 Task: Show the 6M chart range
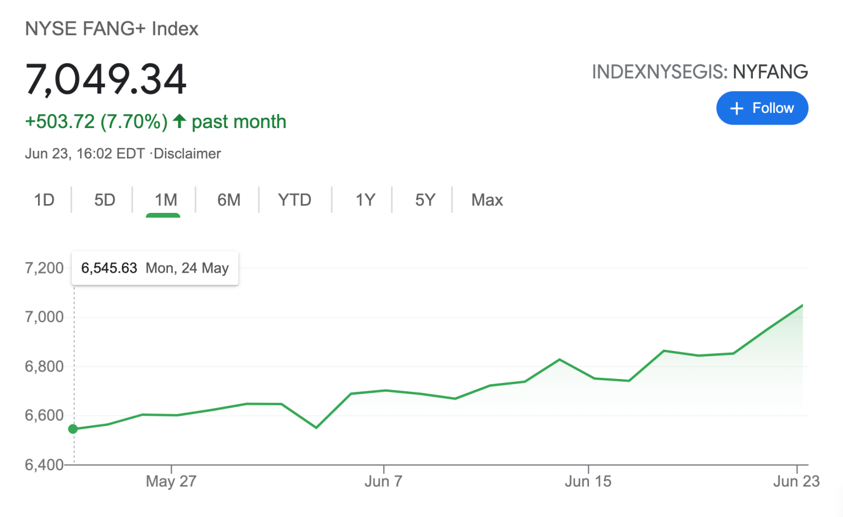click(229, 200)
